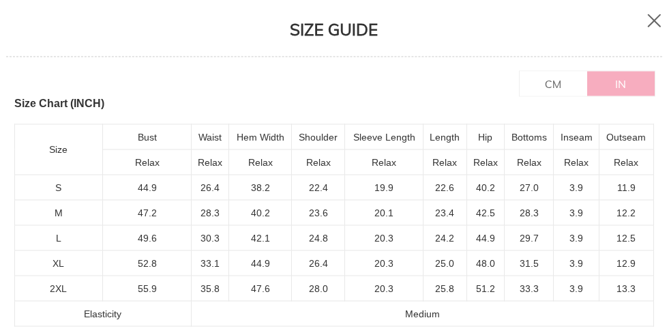Screen dimensions: 669x333
Task: Click the Medium elasticity value
Action: [422, 314]
